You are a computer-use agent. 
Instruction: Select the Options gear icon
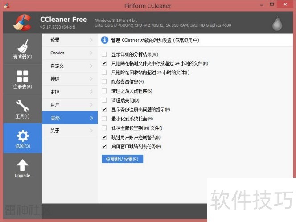click(23, 136)
